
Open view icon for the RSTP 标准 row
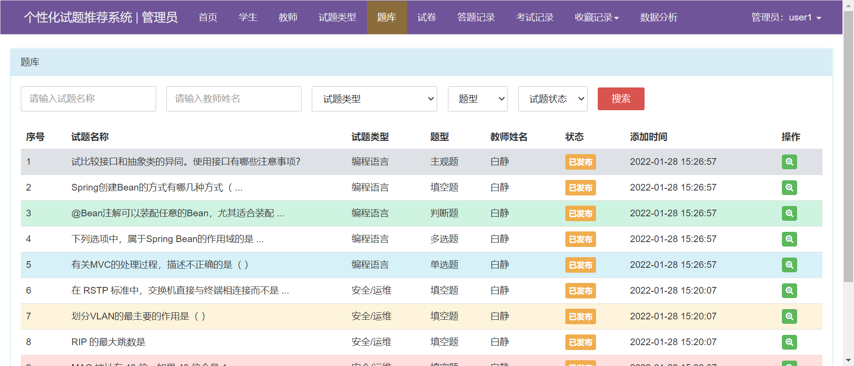click(x=789, y=290)
